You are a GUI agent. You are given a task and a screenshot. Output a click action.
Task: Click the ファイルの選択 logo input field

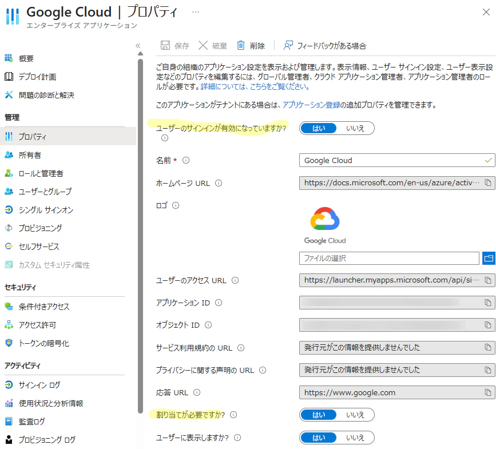tap(389, 258)
